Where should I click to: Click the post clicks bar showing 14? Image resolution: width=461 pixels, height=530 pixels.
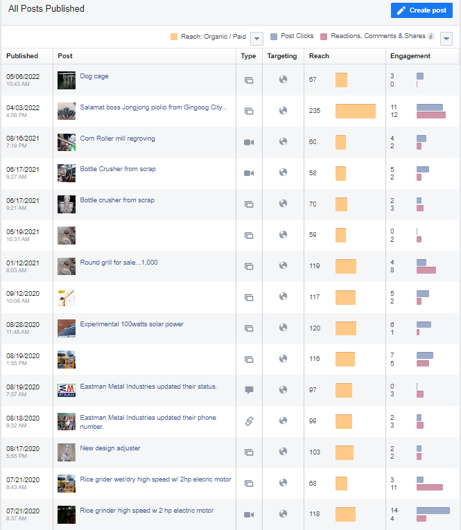pyautogui.click(x=433, y=511)
